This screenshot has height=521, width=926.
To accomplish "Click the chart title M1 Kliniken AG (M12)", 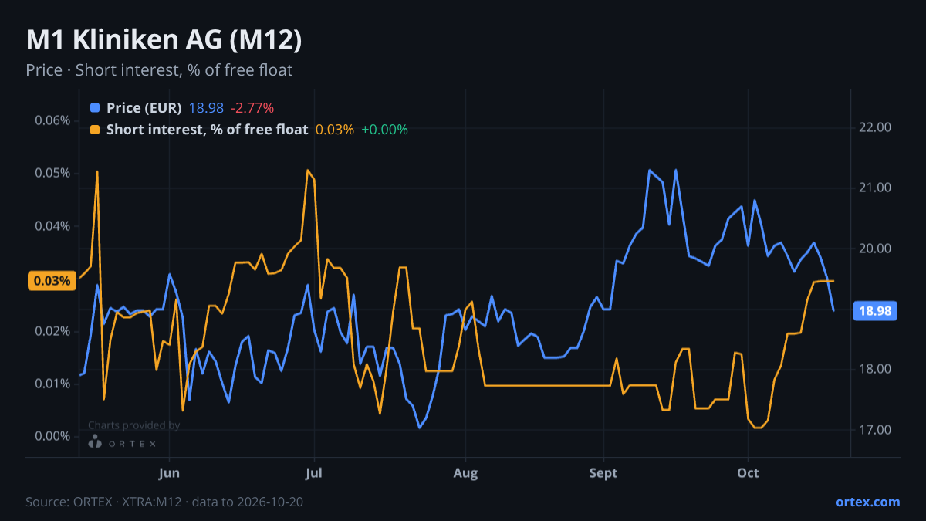I will [164, 40].
